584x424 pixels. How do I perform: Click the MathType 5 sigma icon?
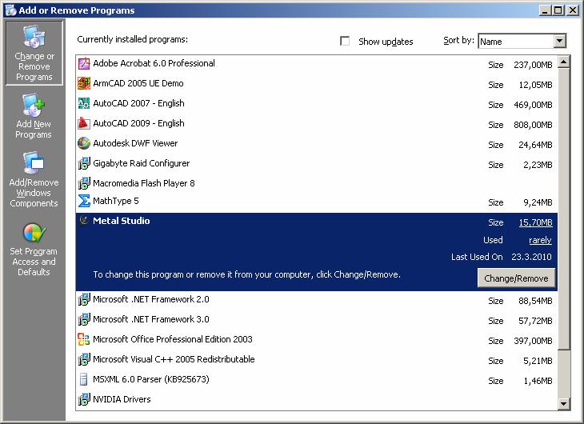pyautogui.click(x=84, y=201)
